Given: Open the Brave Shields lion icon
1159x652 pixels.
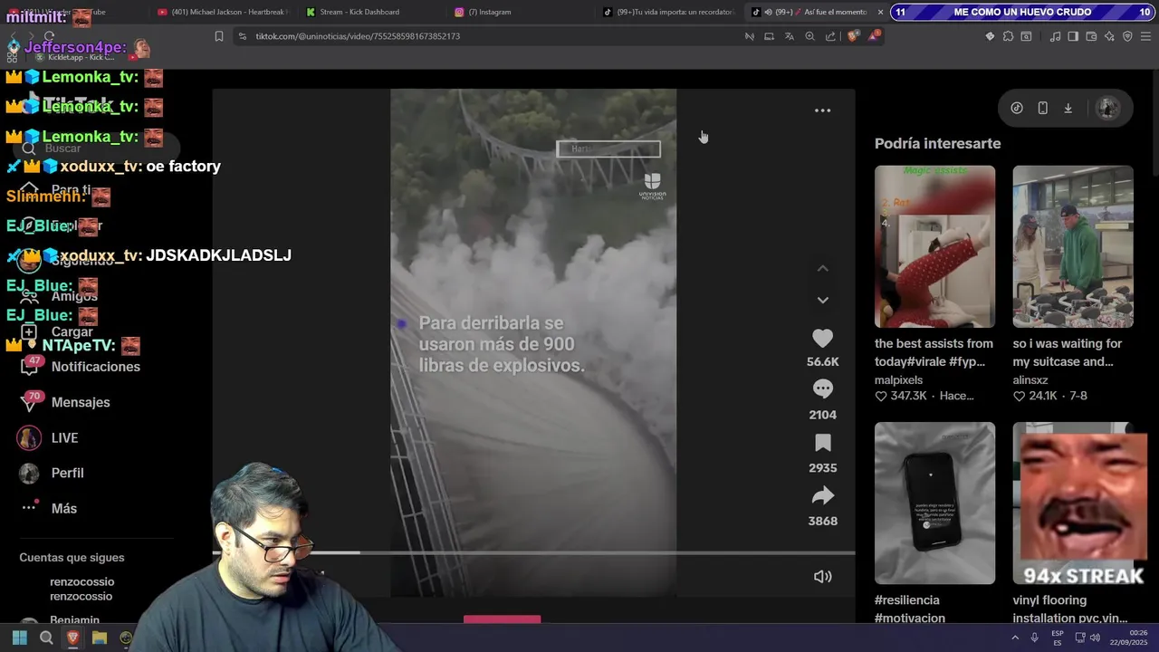Looking at the screenshot, I should pos(853,36).
